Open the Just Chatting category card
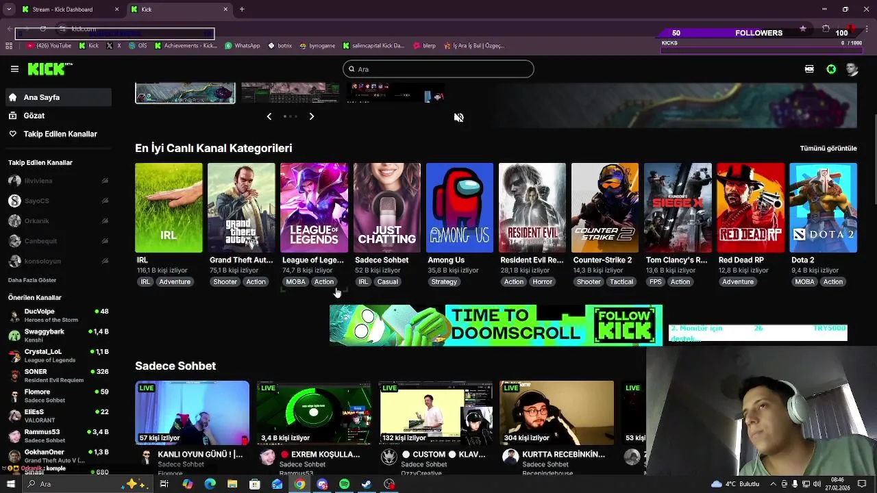This screenshot has height=493, width=877. 387,207
